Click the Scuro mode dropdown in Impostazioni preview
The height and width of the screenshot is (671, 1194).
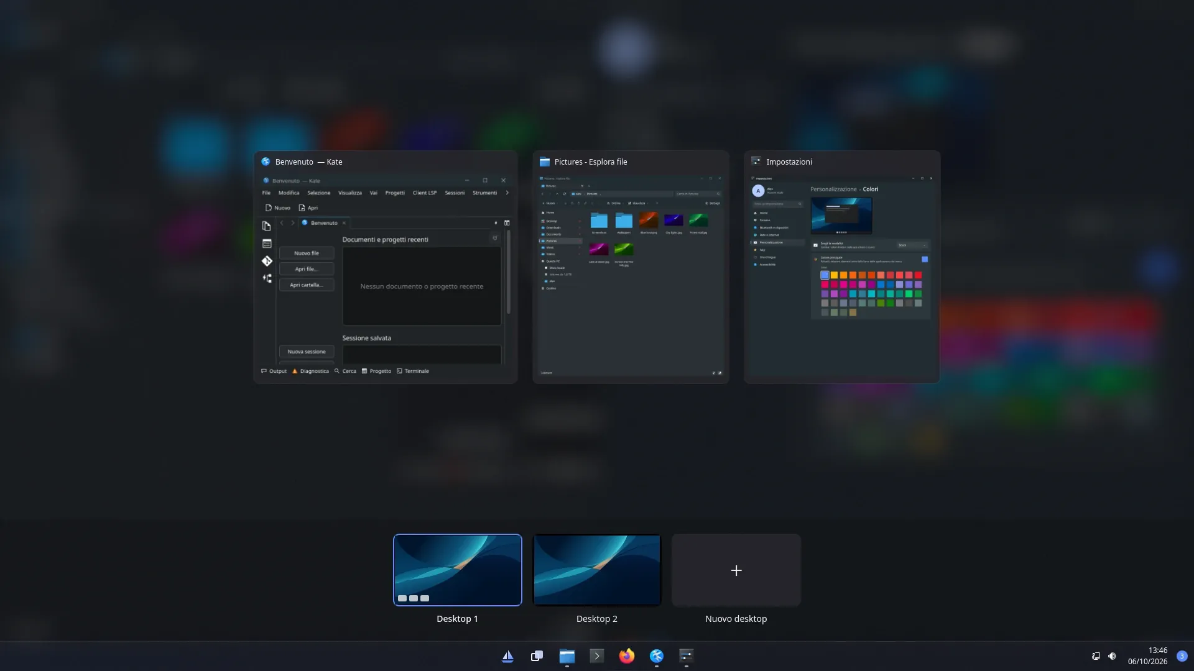912,245
